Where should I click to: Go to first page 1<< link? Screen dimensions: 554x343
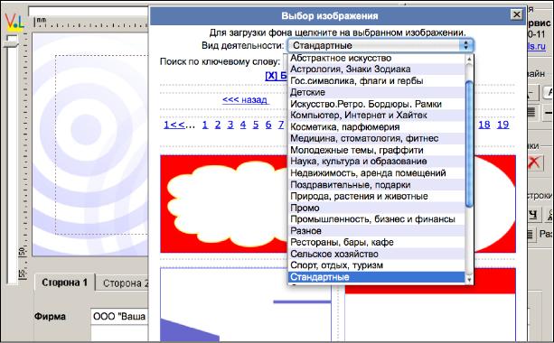[174, 125]
